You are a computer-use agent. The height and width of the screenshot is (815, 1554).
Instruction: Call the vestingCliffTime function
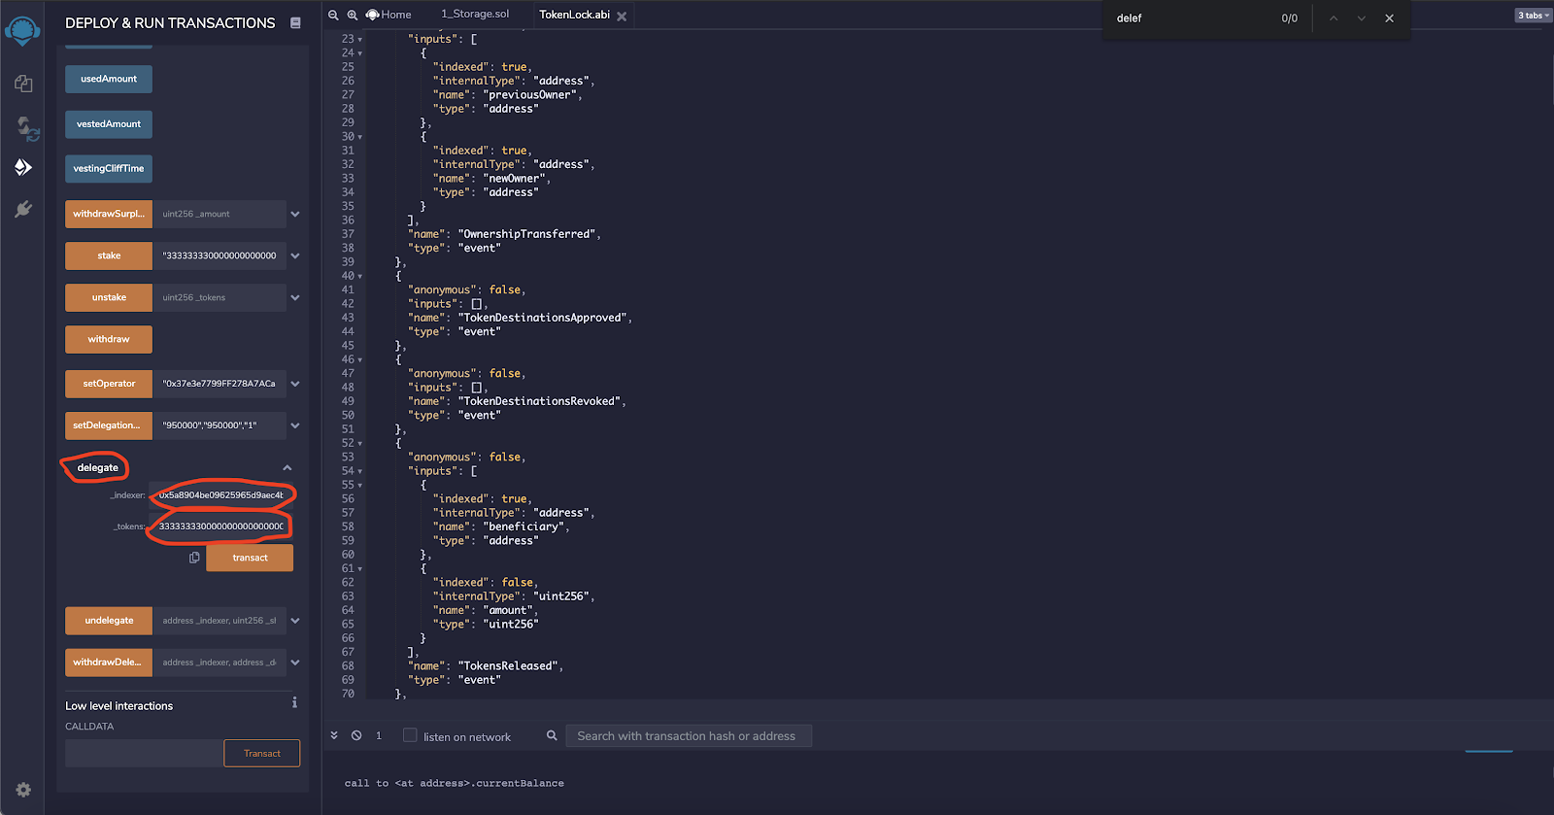[x=109, y=168]
